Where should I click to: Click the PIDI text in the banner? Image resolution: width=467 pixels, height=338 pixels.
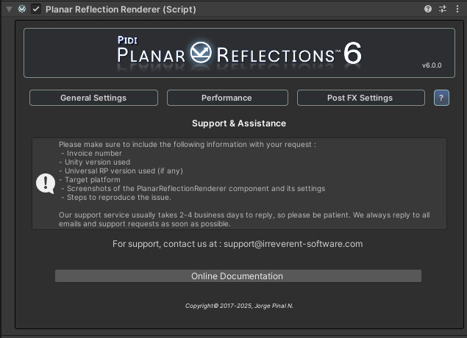coord(127,40)
